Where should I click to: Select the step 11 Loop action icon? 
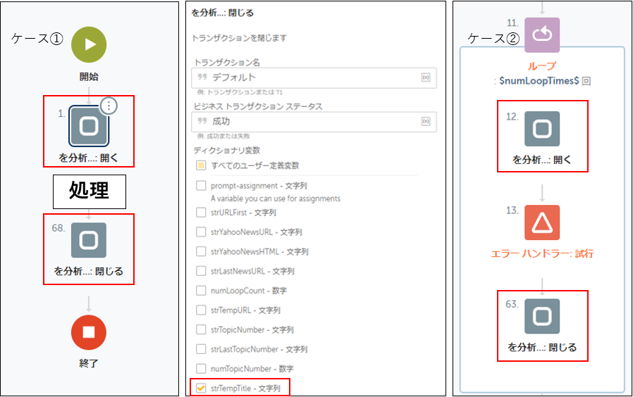[542, 35]
